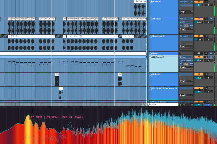Screen dimensions: 217x144
Task: Adjust the MidBass volume field at -18.4
Action: 199,22
